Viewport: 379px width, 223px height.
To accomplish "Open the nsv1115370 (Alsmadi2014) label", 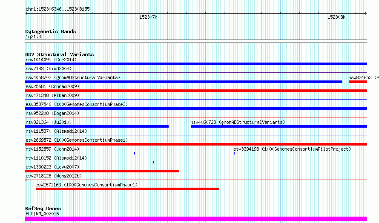I will [x=56, y=131].
